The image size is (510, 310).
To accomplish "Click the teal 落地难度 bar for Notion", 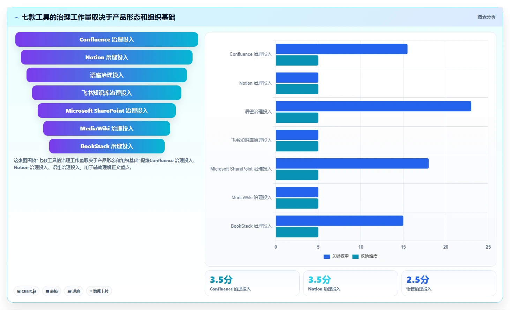I will point(297,89).
